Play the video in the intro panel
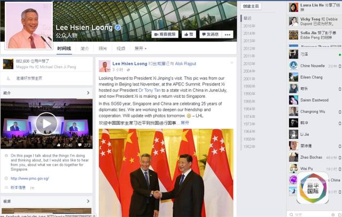Image resolution: width=342 pixels, height=217 pixels. pyautogui.click(x=46, y=123)
